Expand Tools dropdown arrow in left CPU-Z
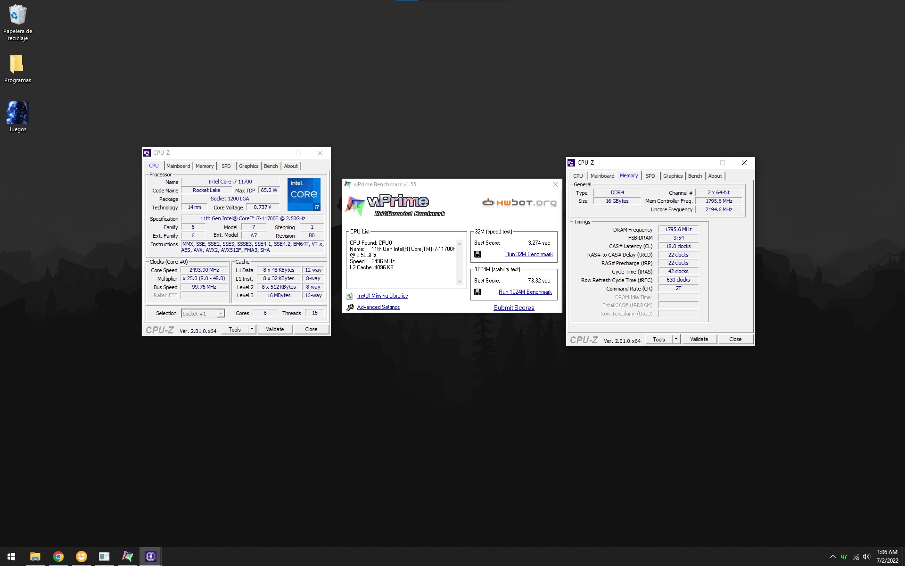 (252, 329)
